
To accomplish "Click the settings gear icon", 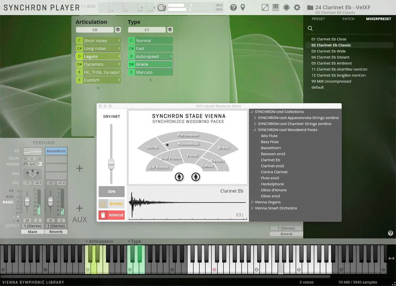I will (297, 7).
